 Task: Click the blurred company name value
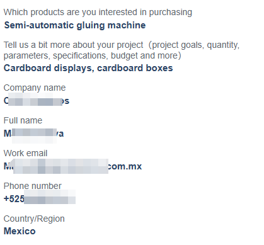coord(37,101)
